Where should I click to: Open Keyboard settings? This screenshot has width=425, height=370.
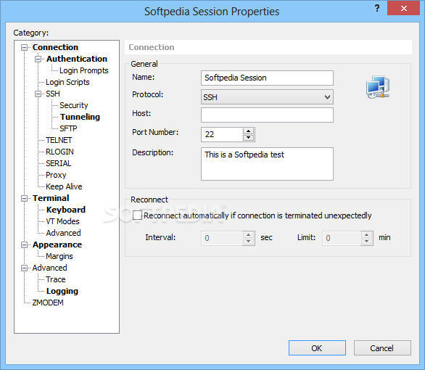[66, 210]
